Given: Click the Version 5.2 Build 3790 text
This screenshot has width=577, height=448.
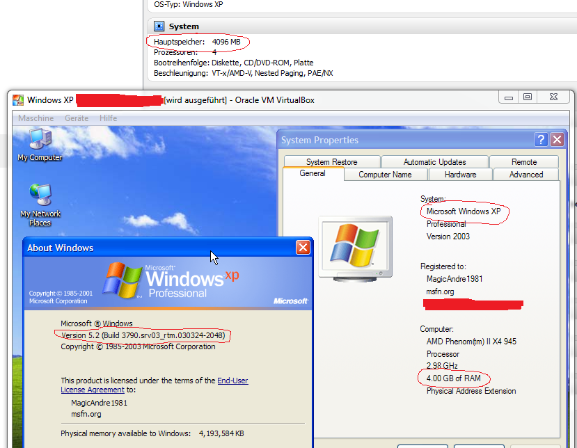Looking at the screenshot, I should click(x=143, y=335).
